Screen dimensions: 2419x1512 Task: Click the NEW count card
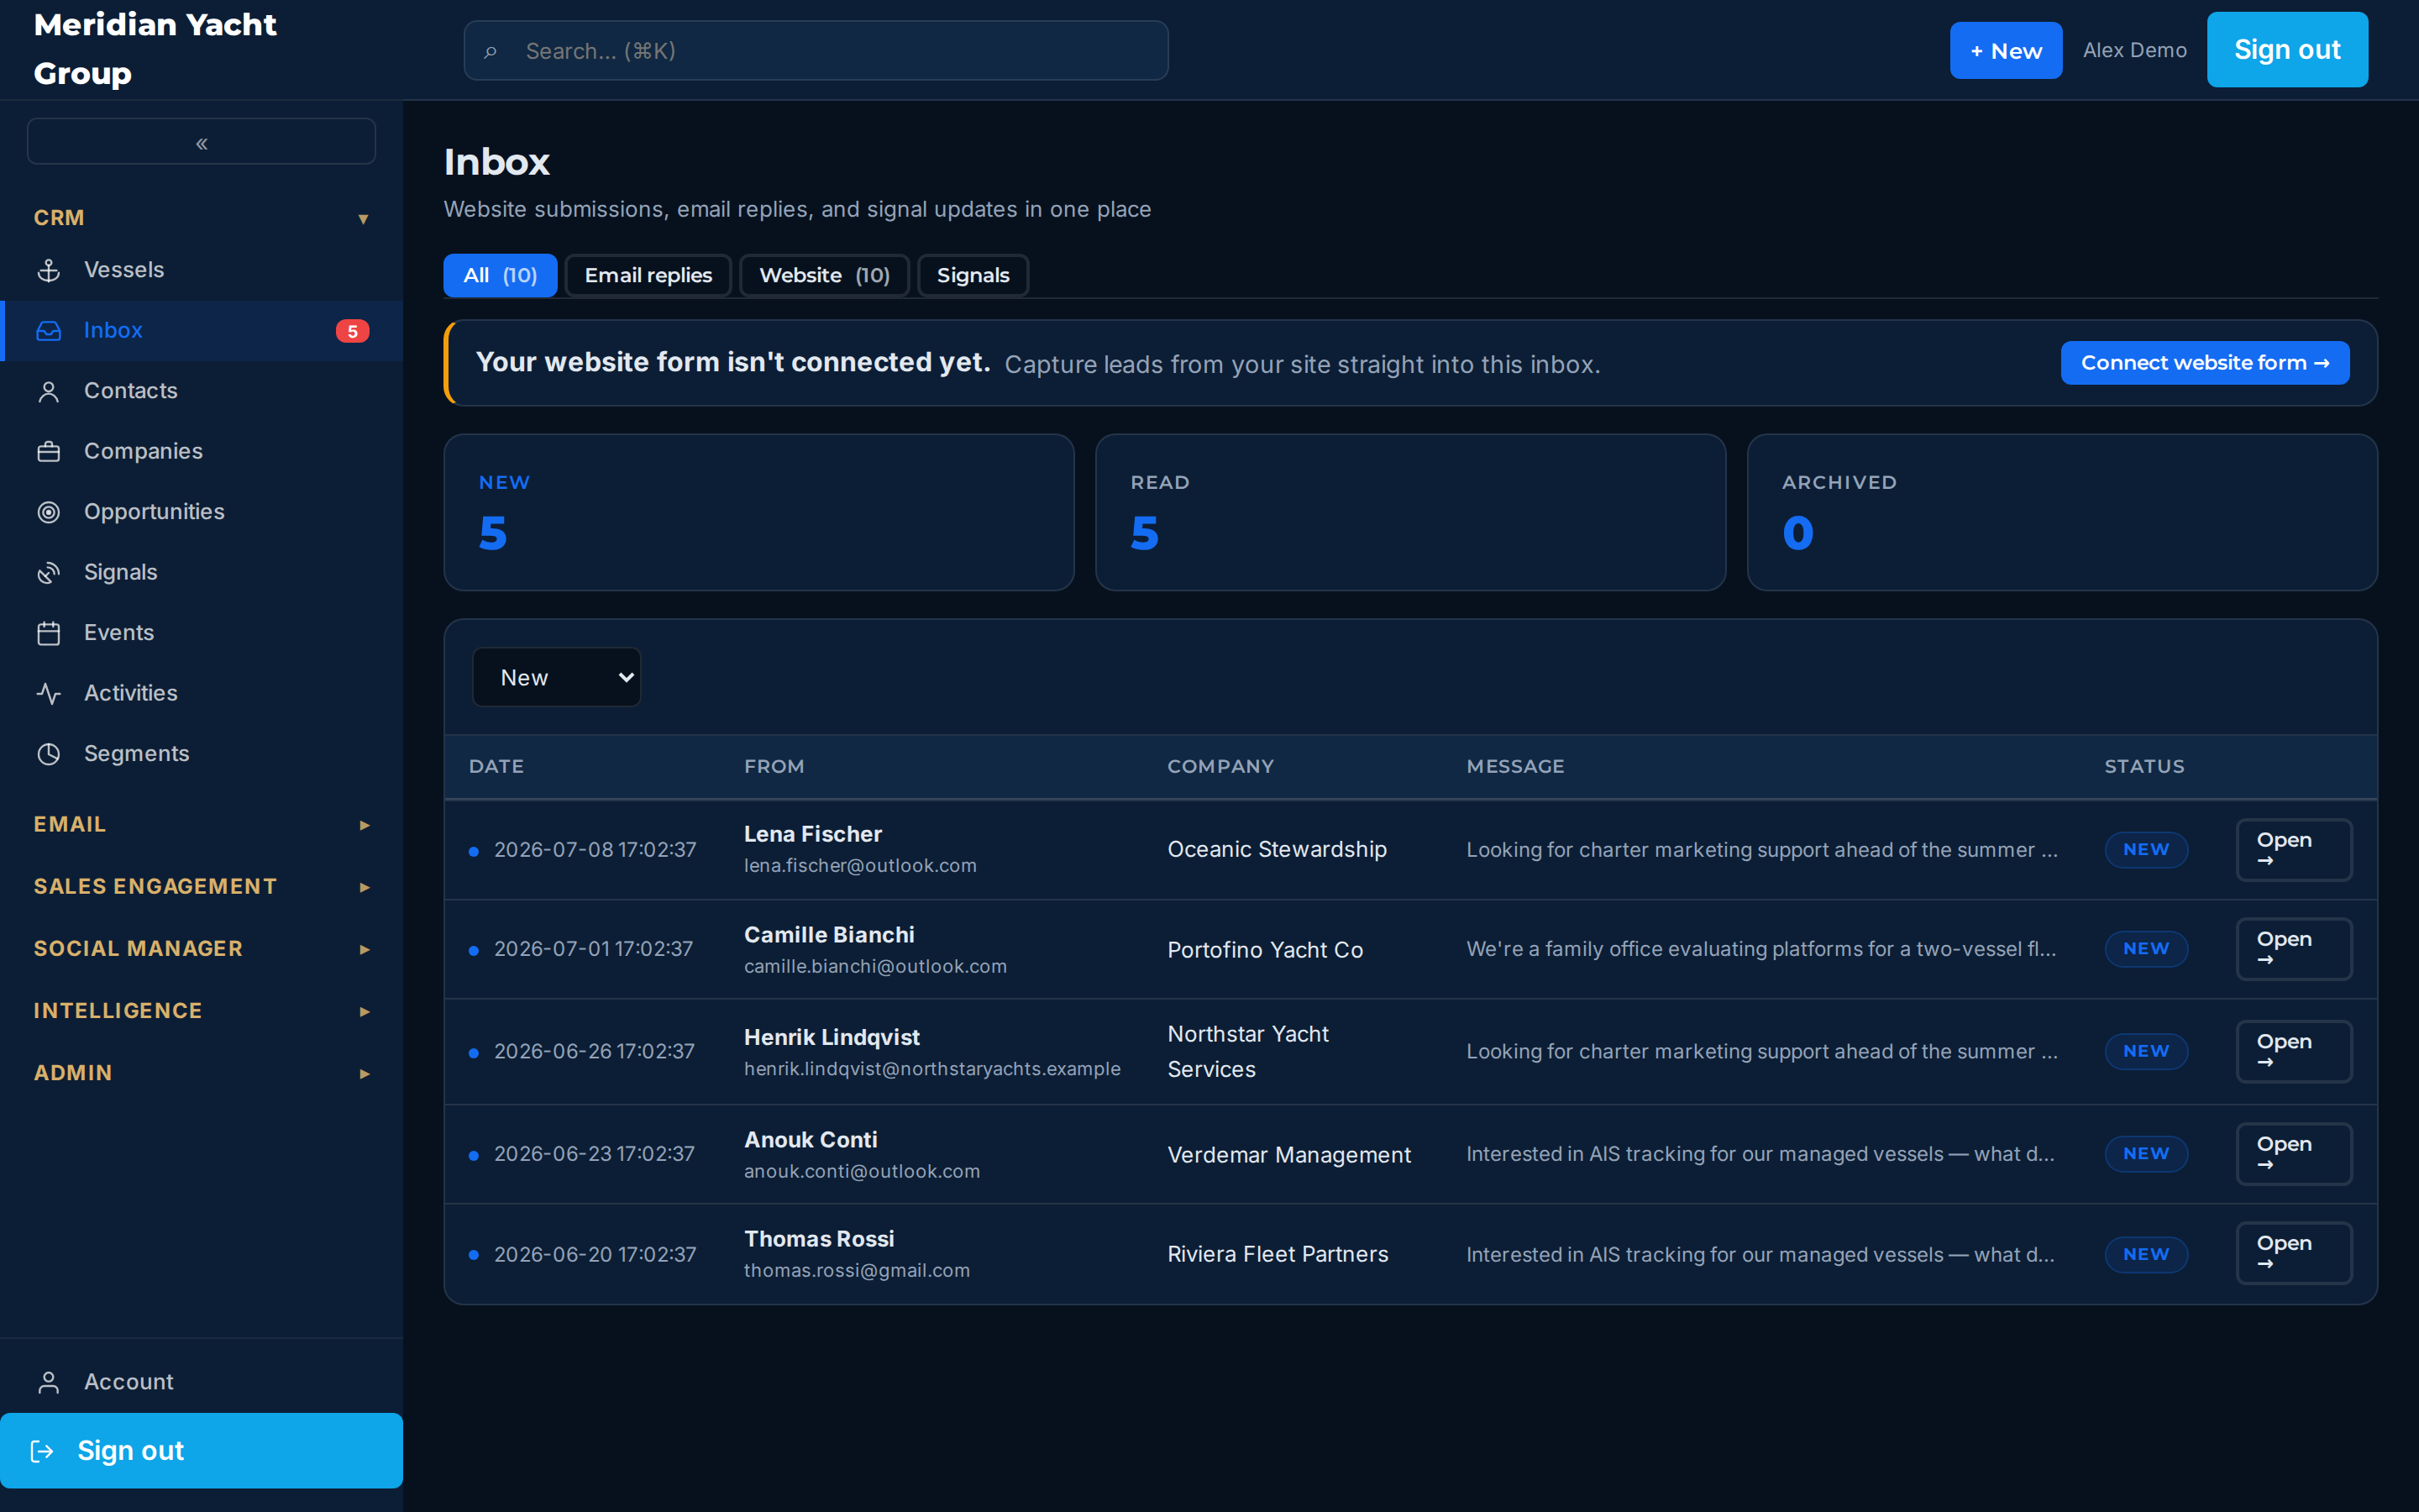pyautogui.click(x=758, y=512)
